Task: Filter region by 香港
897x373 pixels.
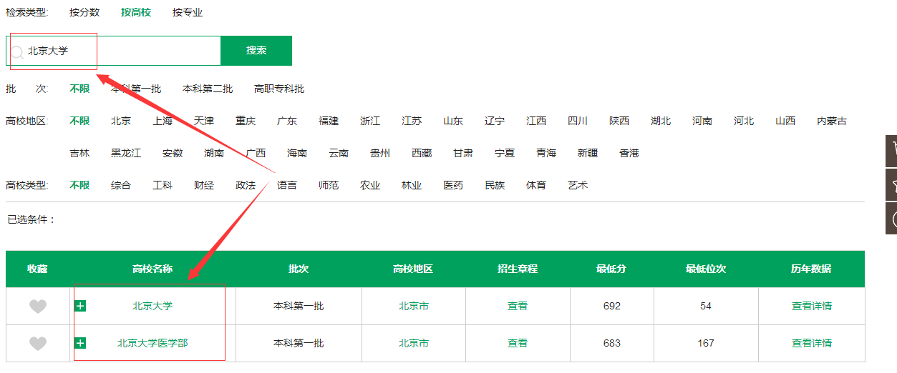Action: (x=629, y=153)
